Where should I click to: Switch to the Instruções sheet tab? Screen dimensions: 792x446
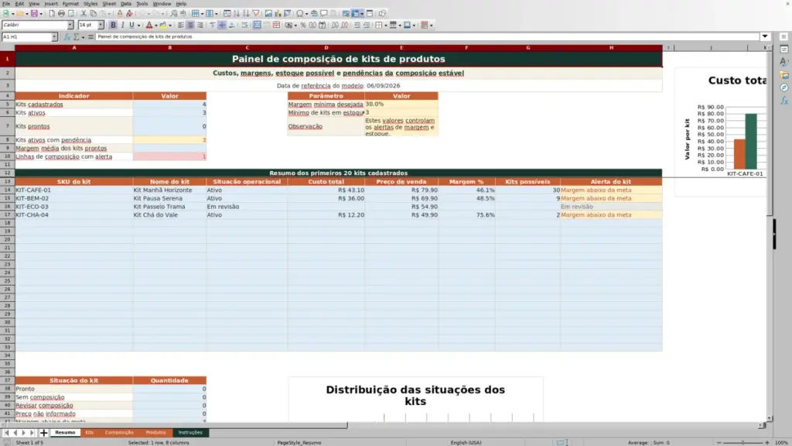coord(190,433)
